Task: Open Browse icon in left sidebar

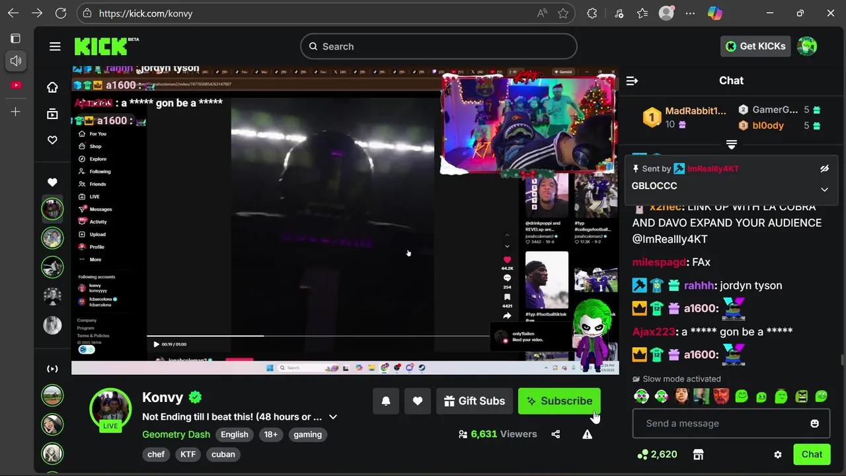Action: (52, 114)
